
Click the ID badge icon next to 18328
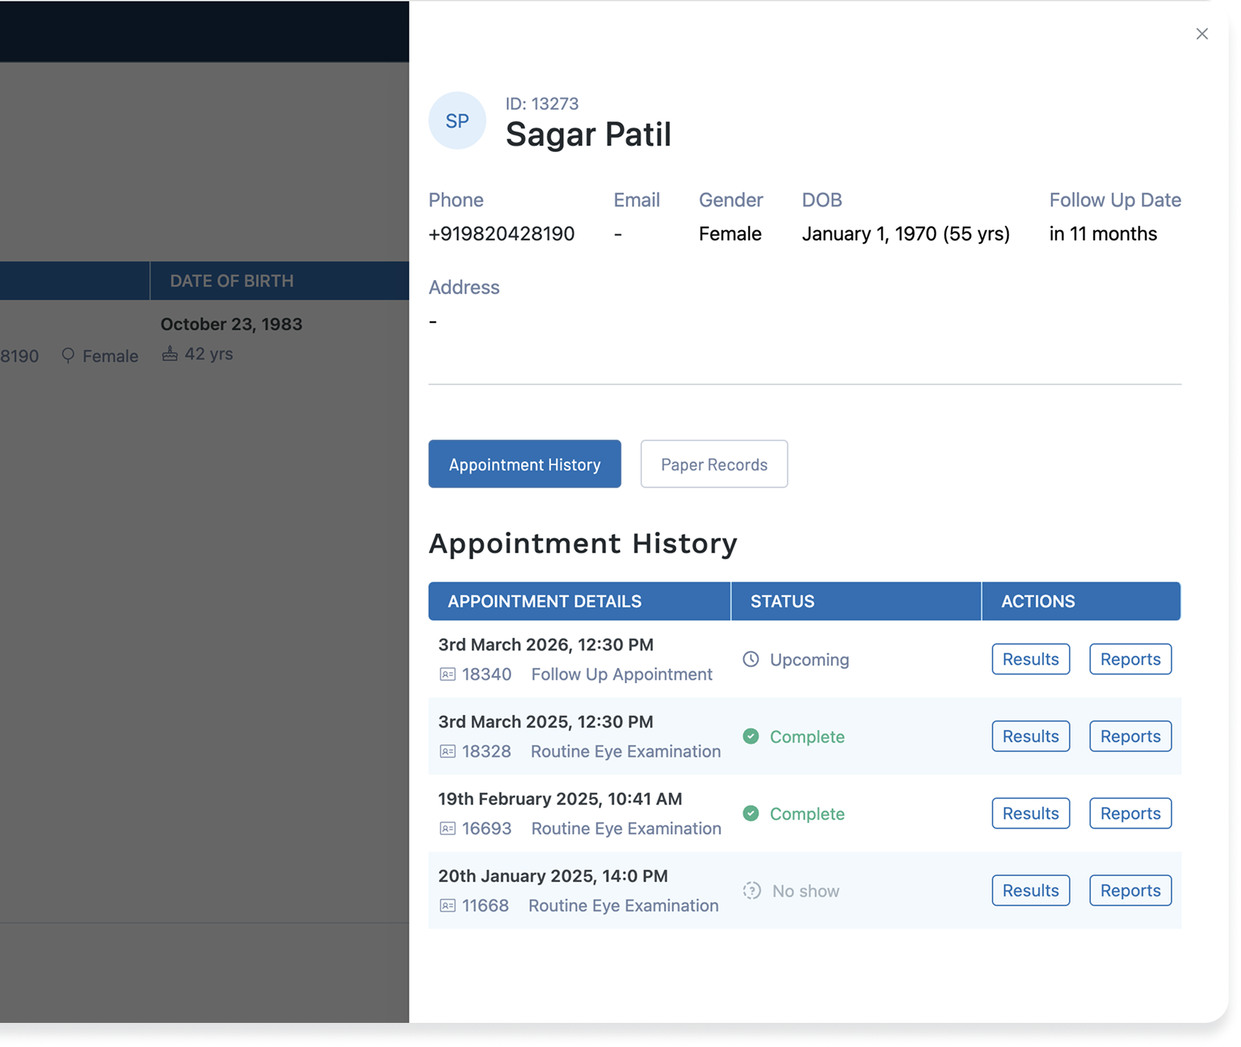click(448, 751)
